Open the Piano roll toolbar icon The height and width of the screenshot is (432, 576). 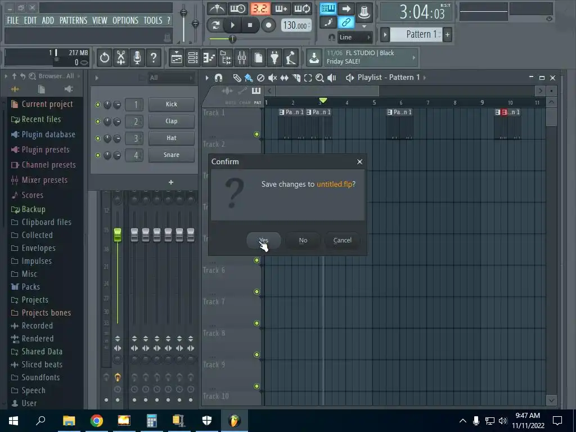coord(209,58)
